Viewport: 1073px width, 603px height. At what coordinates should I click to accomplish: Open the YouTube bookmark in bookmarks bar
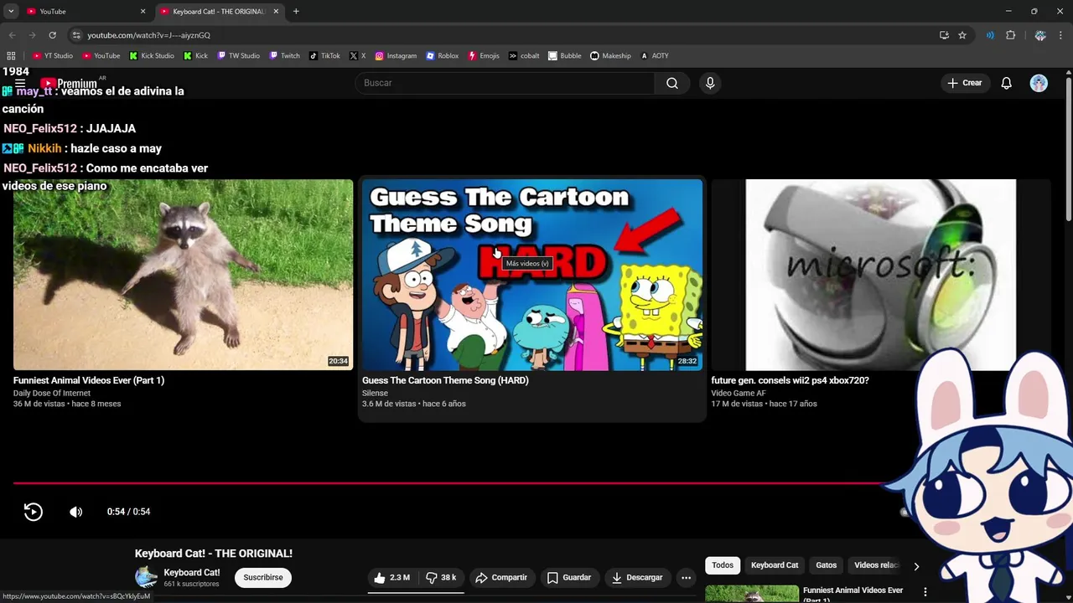[101, 56]
